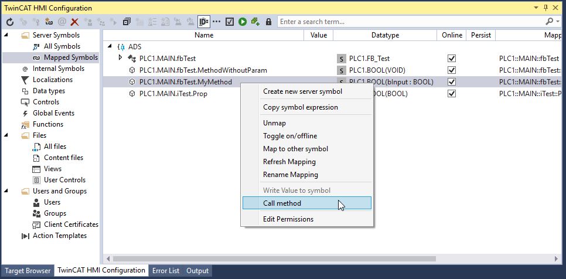Uncheck Online for MyMethod row

point(452,82)
